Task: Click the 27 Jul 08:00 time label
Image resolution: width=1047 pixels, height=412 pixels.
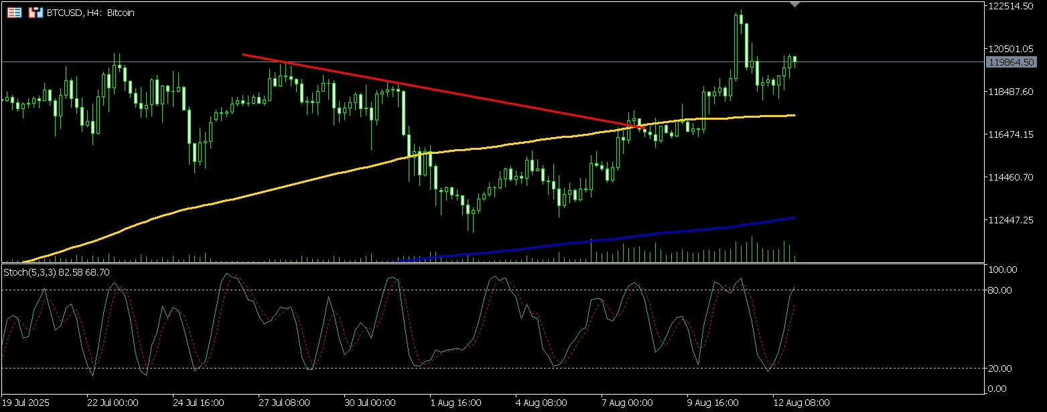Action: pos(284,403)
